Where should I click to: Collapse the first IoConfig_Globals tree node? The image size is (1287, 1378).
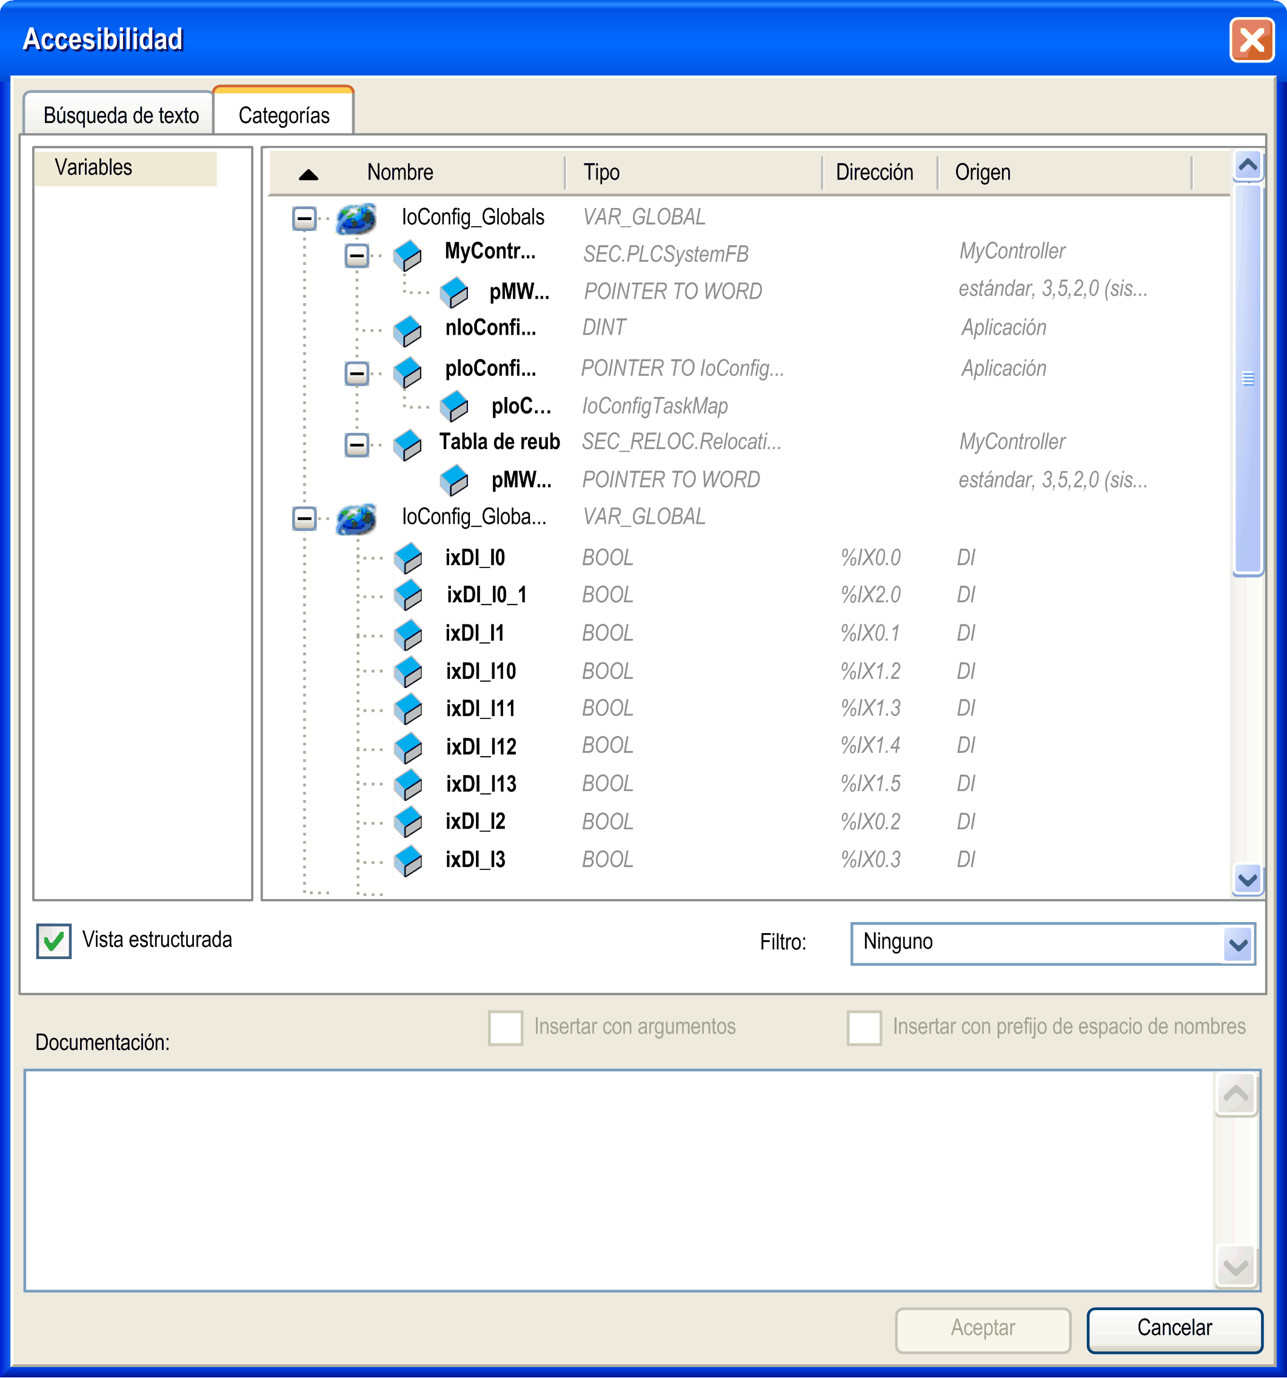click(304, 219)
